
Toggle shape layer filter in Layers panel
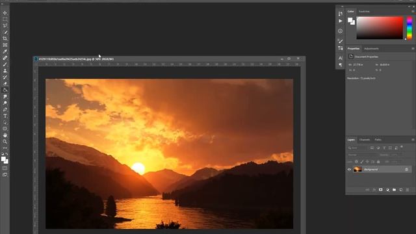click(390, 148)
